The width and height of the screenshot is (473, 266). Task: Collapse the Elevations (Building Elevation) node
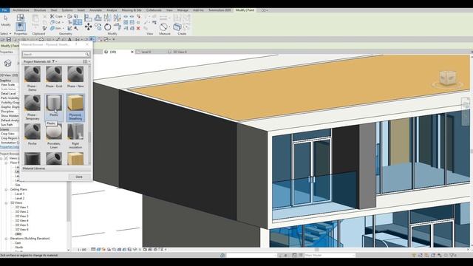(6, 239)
